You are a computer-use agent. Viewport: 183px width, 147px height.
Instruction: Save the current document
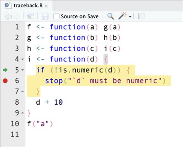pyautogui.click(x=45, y=17)
